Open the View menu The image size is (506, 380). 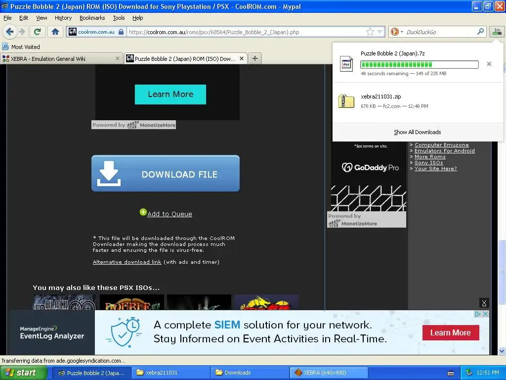[x=42, y=18]
